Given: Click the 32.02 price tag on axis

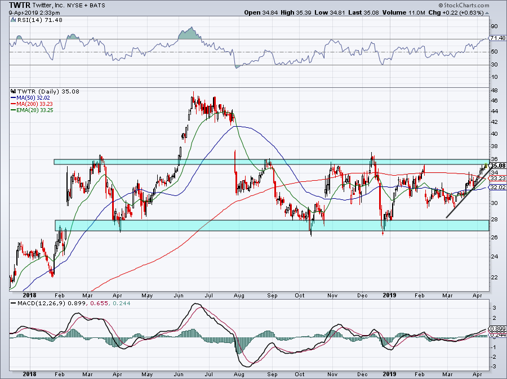Looking at the screenshot, I should [x=498, y=187].
